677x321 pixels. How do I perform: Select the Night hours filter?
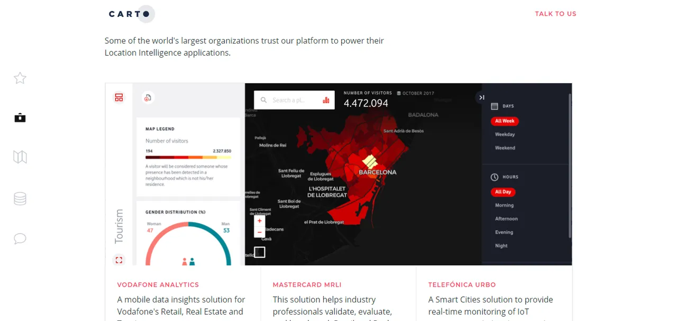click(501, 246)
